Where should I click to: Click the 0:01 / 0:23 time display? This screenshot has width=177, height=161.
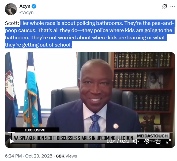[x=118, y=141]
